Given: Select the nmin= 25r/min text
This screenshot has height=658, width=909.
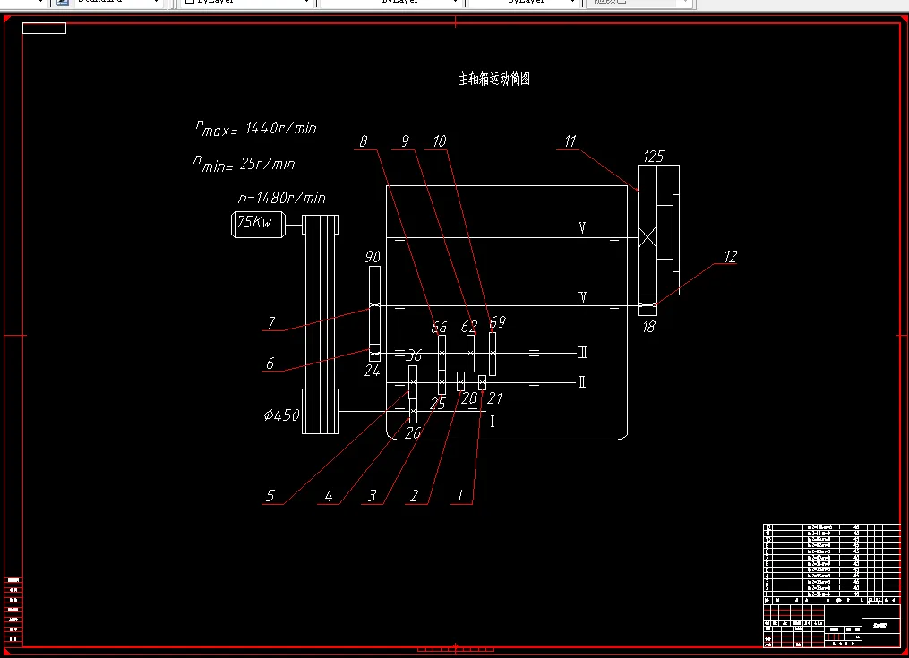Looking at the screenshot, I should [x=244, y=164].
